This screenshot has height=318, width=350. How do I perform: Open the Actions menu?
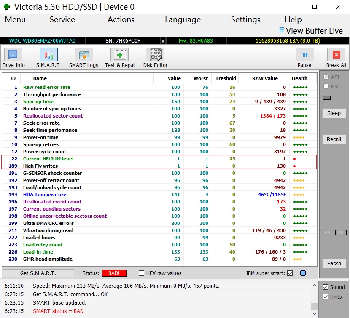(121, 20)
